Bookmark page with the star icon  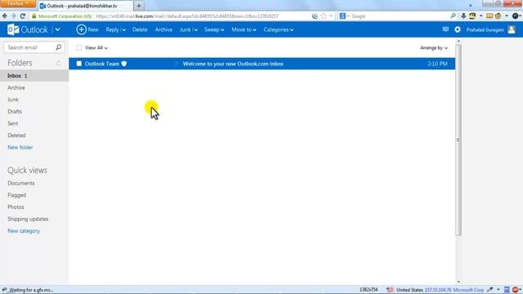click(x=324, y=16)
